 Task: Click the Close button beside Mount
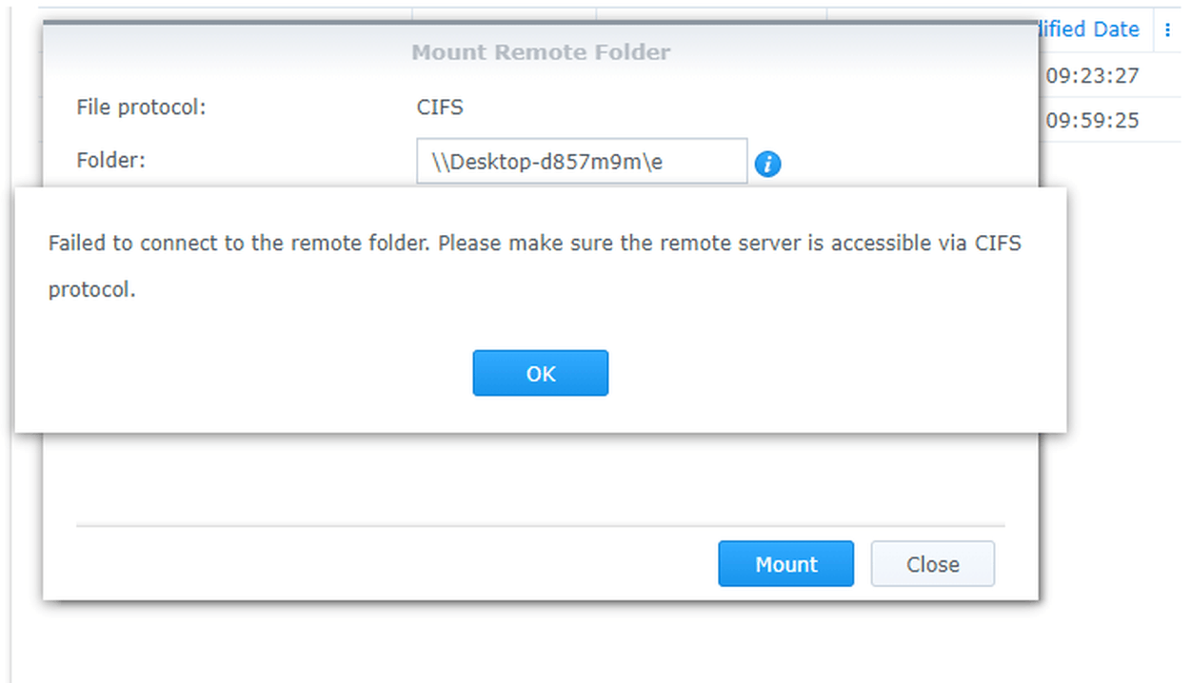tap(932, 564)
